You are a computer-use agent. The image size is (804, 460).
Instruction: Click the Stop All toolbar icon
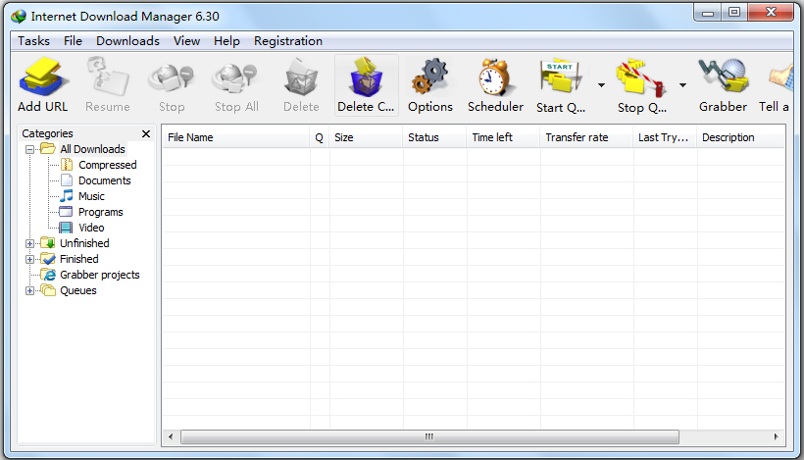coord(236,77)
